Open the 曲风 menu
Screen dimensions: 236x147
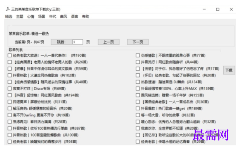point(63,16)
